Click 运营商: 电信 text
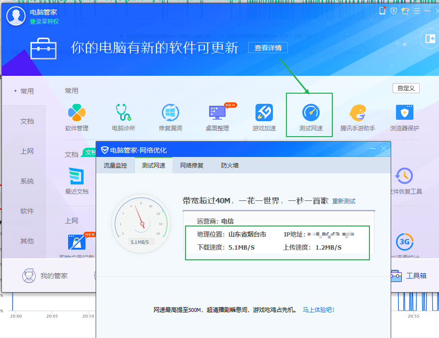The height and width of the screenshot is (338, 439). (215, 221)
